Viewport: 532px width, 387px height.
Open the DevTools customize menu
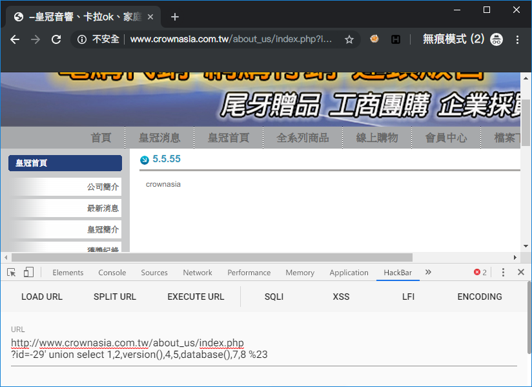pyautogui.click(x=503, y=272)
